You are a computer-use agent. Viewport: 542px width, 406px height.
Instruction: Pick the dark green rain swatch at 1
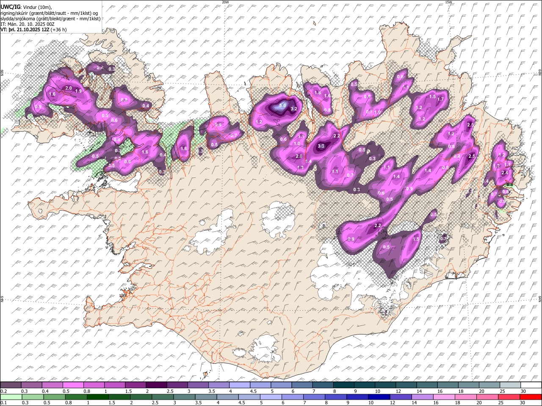point(97,397)
